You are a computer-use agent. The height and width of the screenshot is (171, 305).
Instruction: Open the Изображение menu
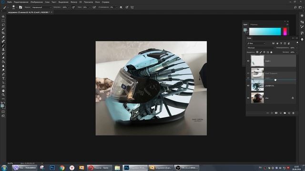(x=37, y=2)
